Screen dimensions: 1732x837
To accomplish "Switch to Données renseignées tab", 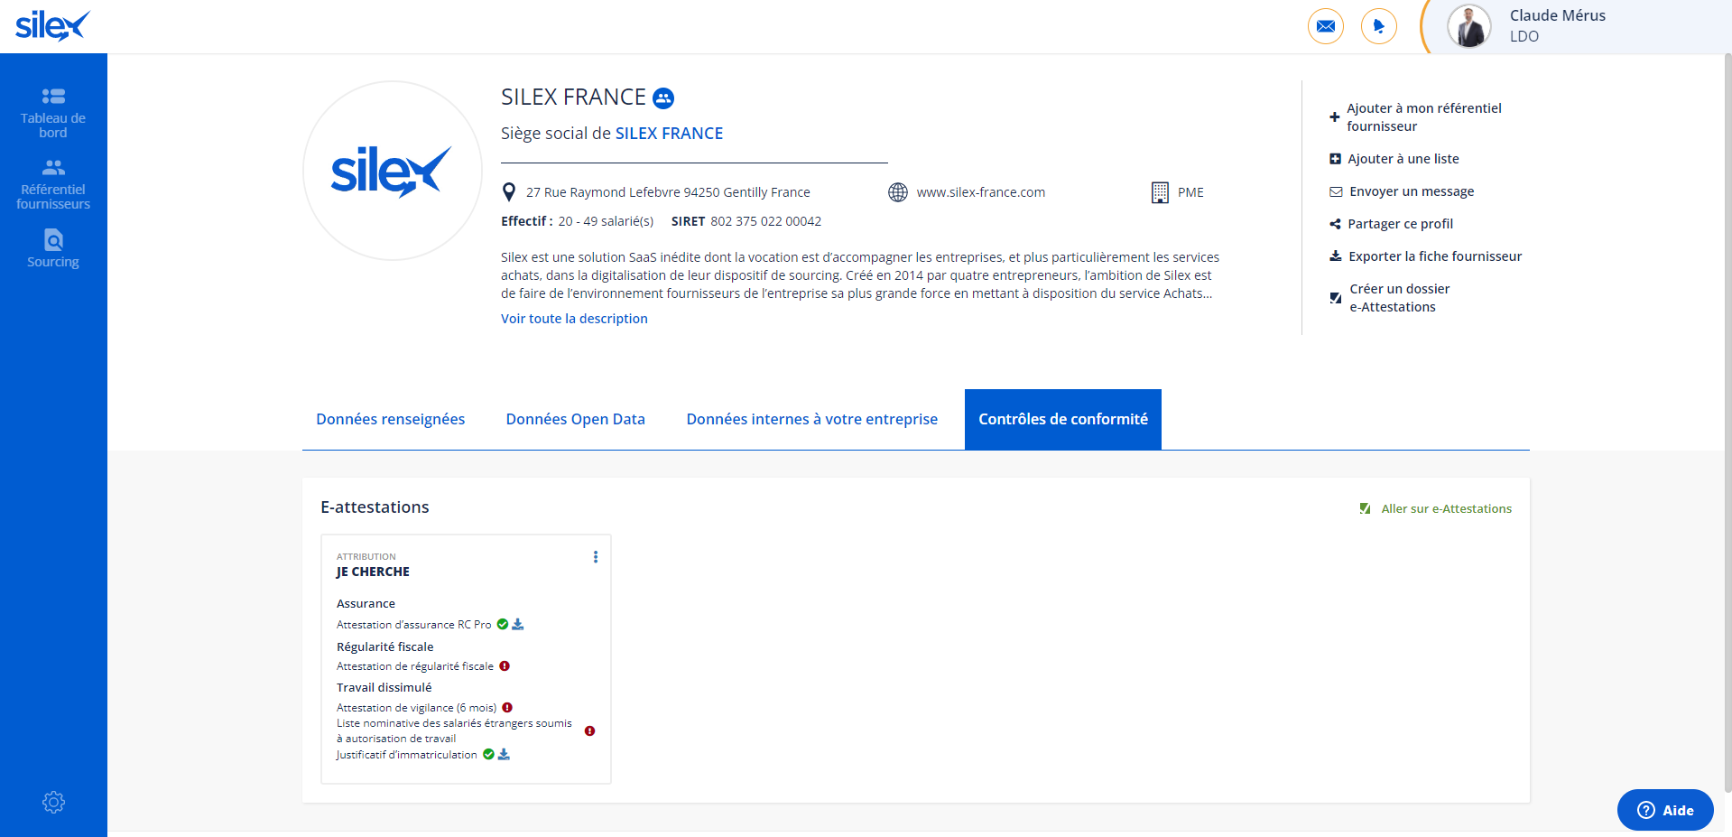I will click(x=390, y=419).
